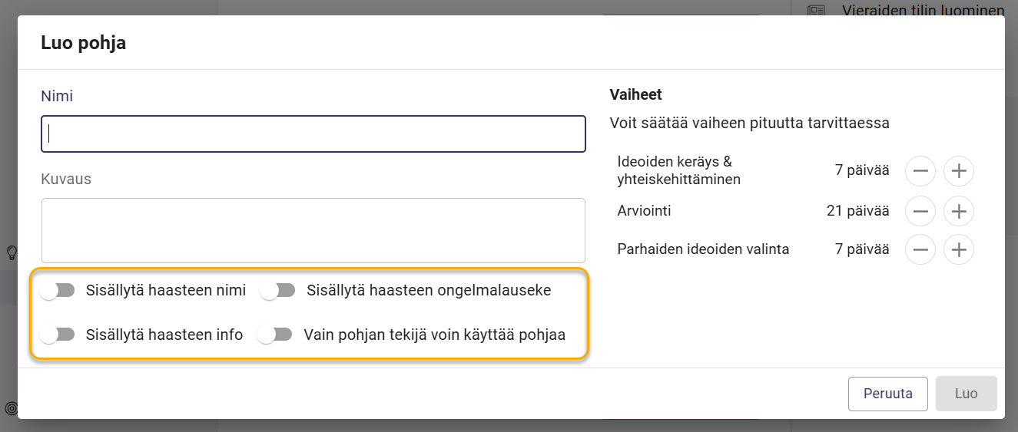Add a day to Parhaiden ideoiden valinta
This screenshot has height=432, width=1018.
(x=959, y=249)
